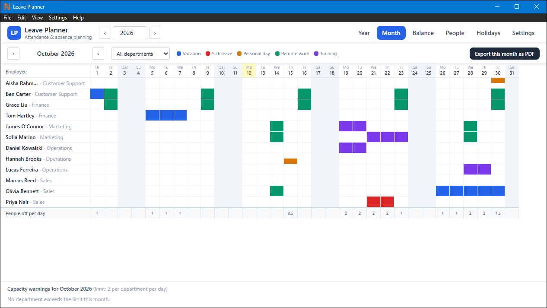Screen dimensions: 547x308
Task: Open the Edit menu
Action: pos(22,18)
